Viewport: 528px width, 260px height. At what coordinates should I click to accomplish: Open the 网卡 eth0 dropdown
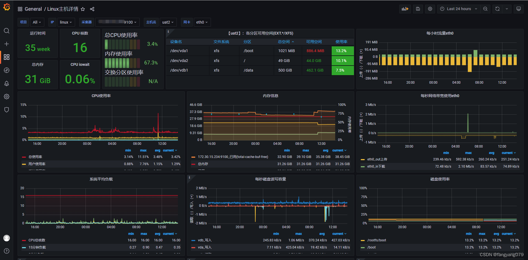click(202, 22)
